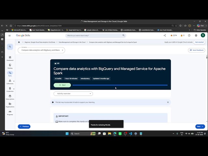The image size is (208, 156).
Task: Stop page loading with the X button
Action: click(6, 26)
